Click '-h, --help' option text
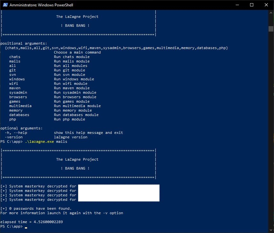274x233 pixels. [16, 133]
